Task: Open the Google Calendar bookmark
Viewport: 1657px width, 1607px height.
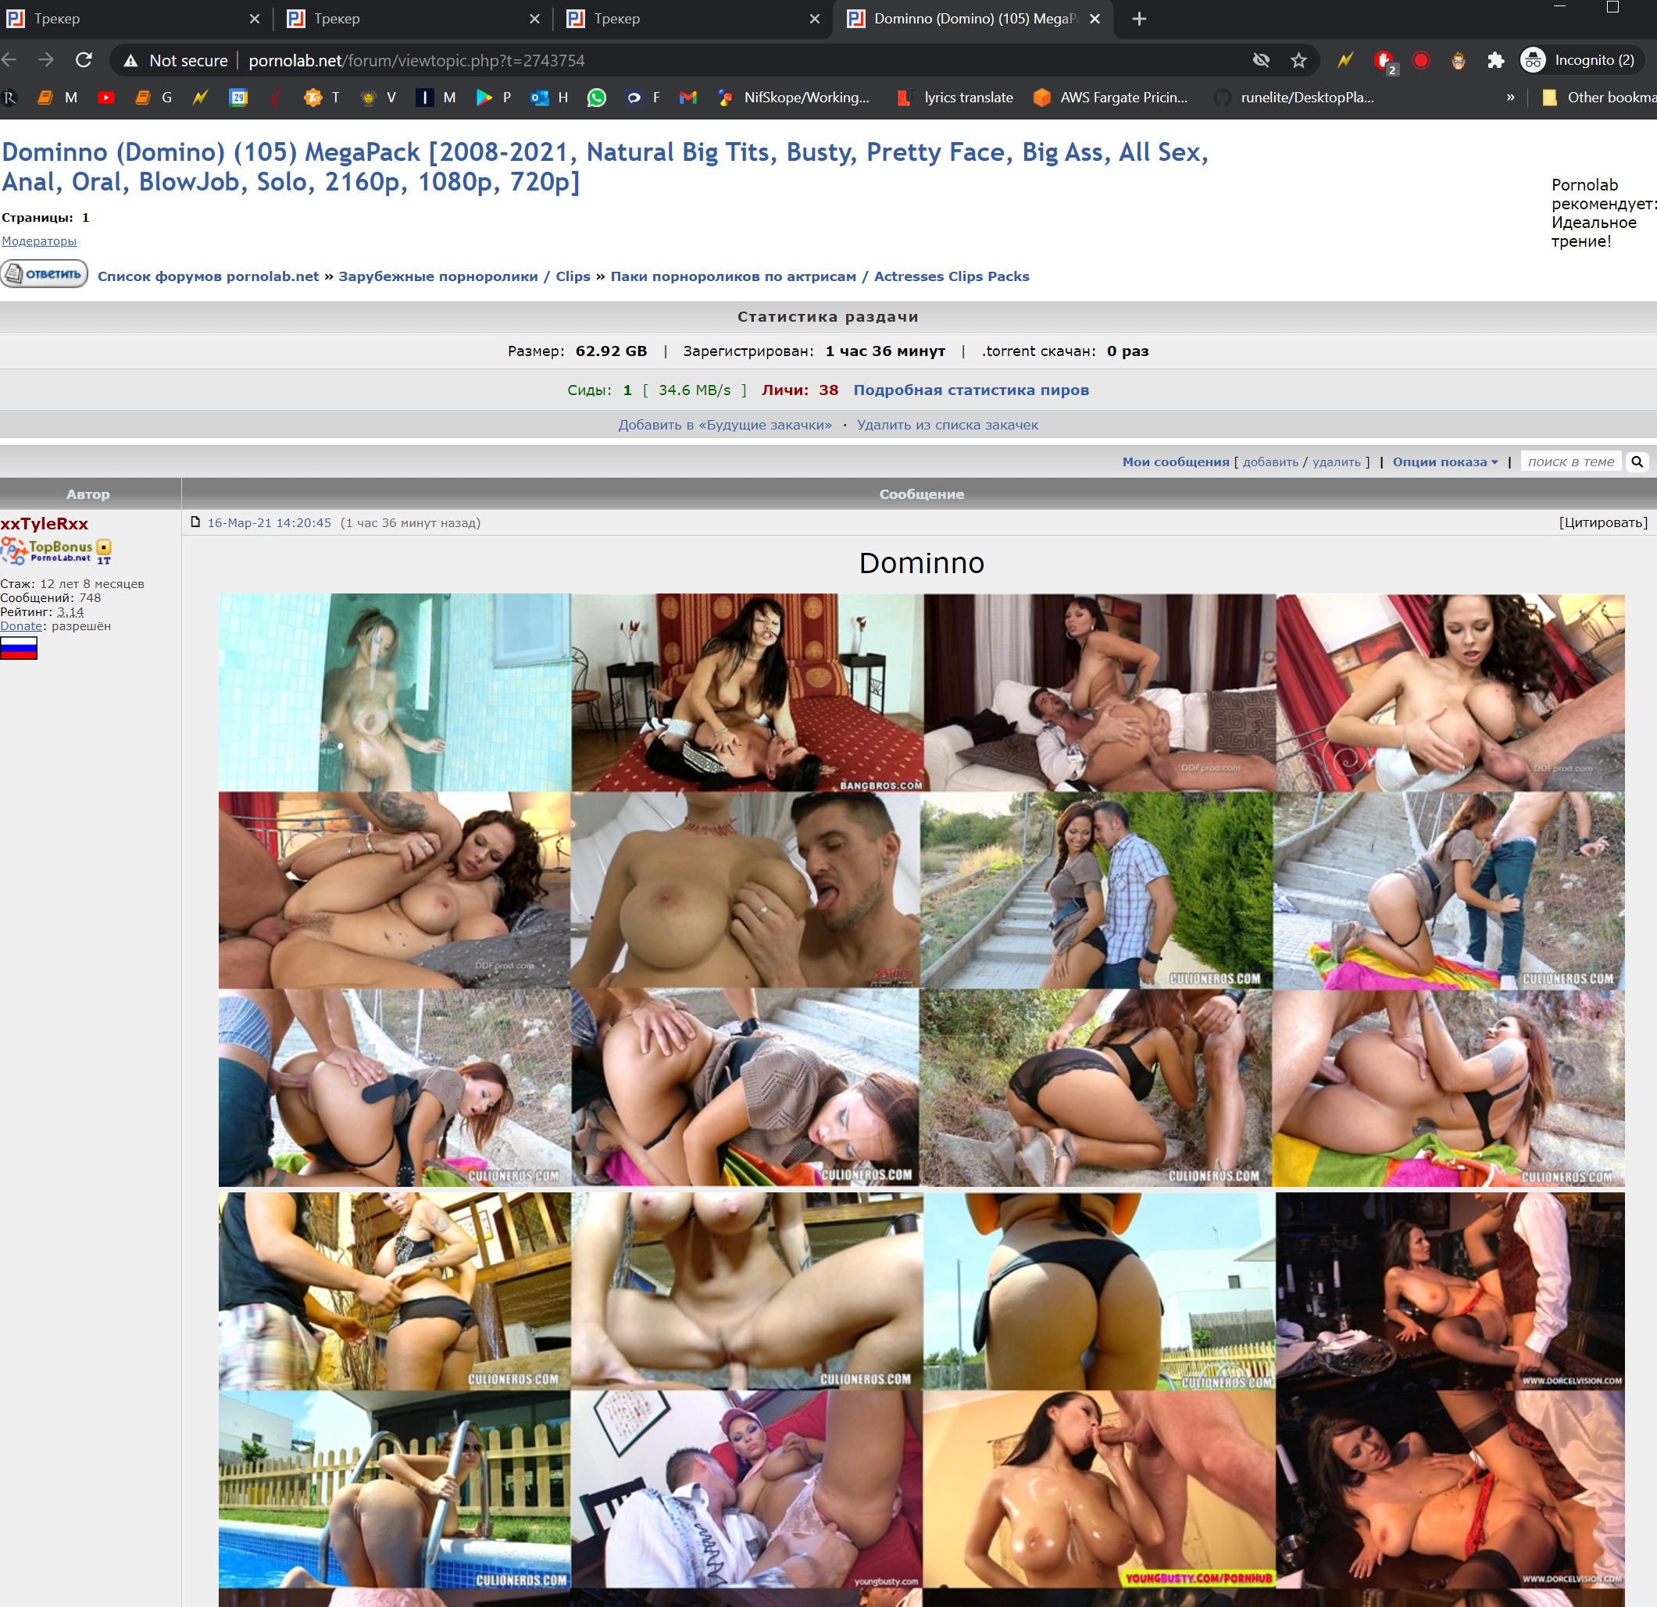Action: point(238,97)
